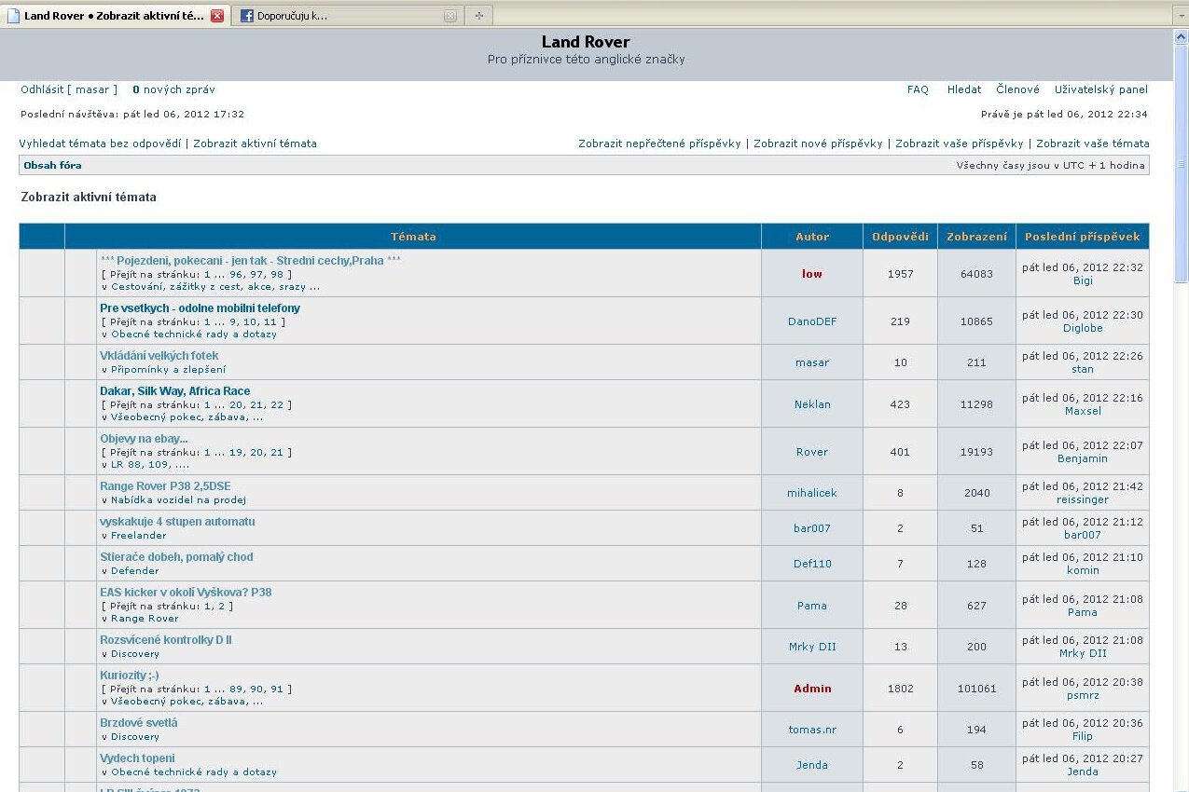Click the page icon on Land Rover tab
Image resolution: width=1189 pixels, height=792 pixels.
[13, 16]
